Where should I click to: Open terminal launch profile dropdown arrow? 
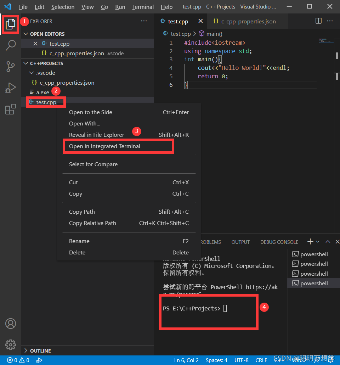pyautogui.click(x=318, y=242)
